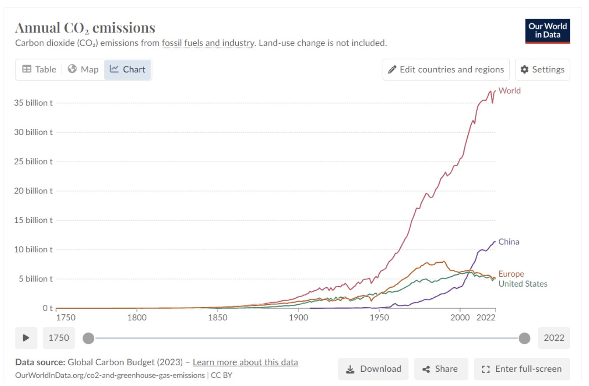Image resolution: width=589 pixels, height=386 pixels.
Task: Switch to the Chart tab
Action: (x=128, y=70)
